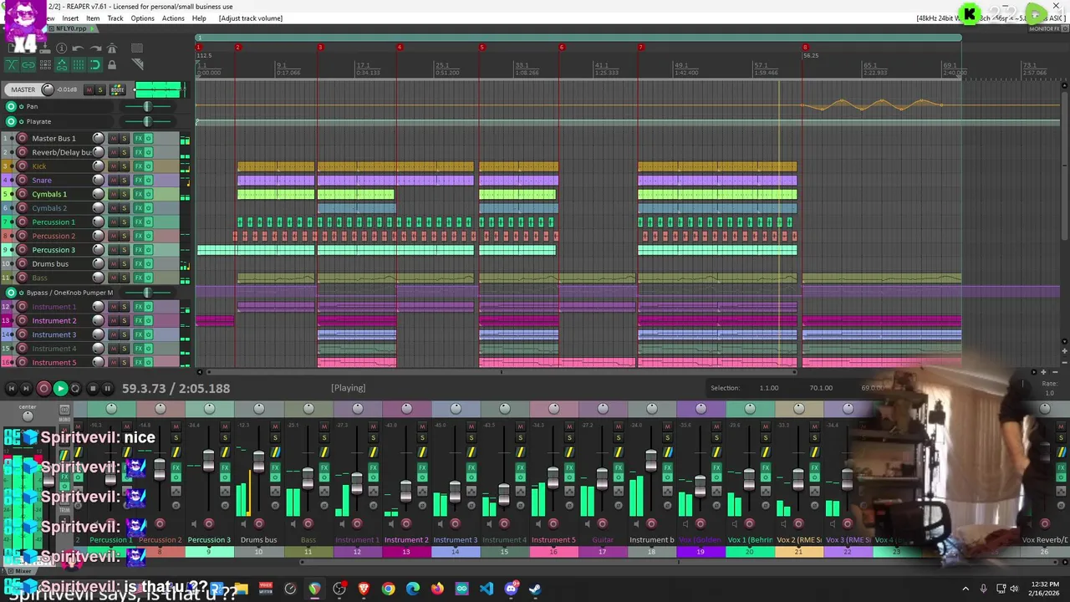Click the taskbar clock 12:32 PM
Screen dimensions: 1070x602
point(1045,584)
